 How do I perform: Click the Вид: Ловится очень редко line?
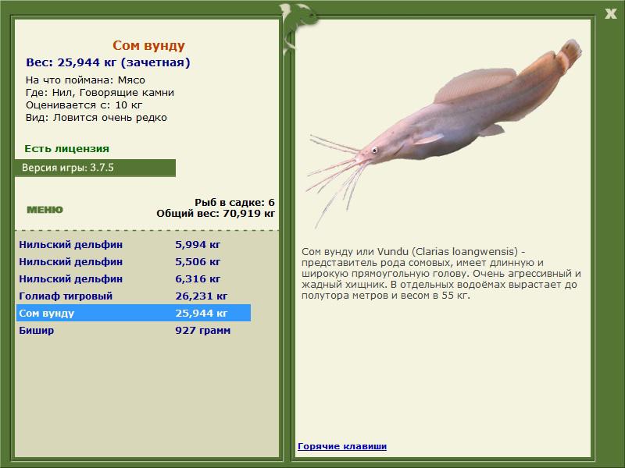tap(96, 118)
